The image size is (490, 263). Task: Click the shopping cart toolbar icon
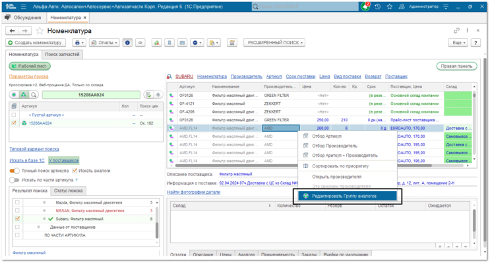pyautogui.click(x=232, y=42)
